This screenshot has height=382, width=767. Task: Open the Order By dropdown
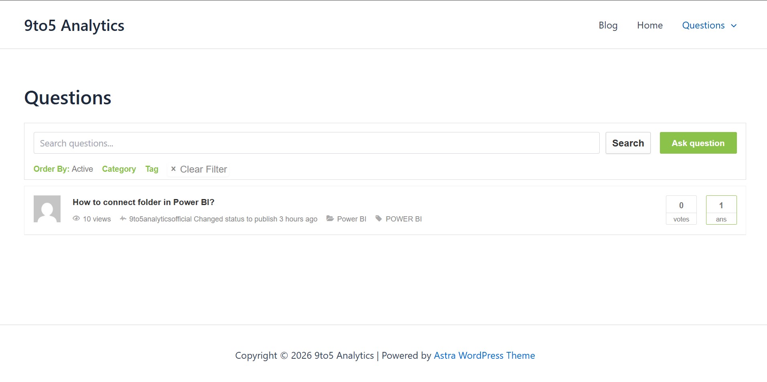63,169
